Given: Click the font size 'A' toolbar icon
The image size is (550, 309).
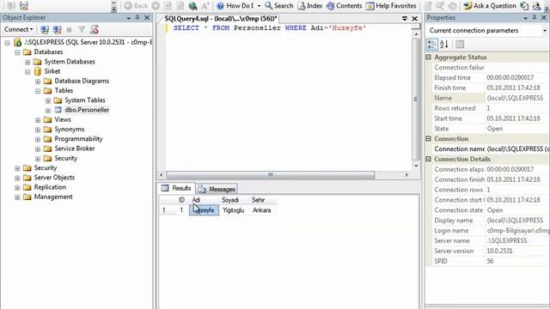Looking at the screenshot, I should point(205,6).
